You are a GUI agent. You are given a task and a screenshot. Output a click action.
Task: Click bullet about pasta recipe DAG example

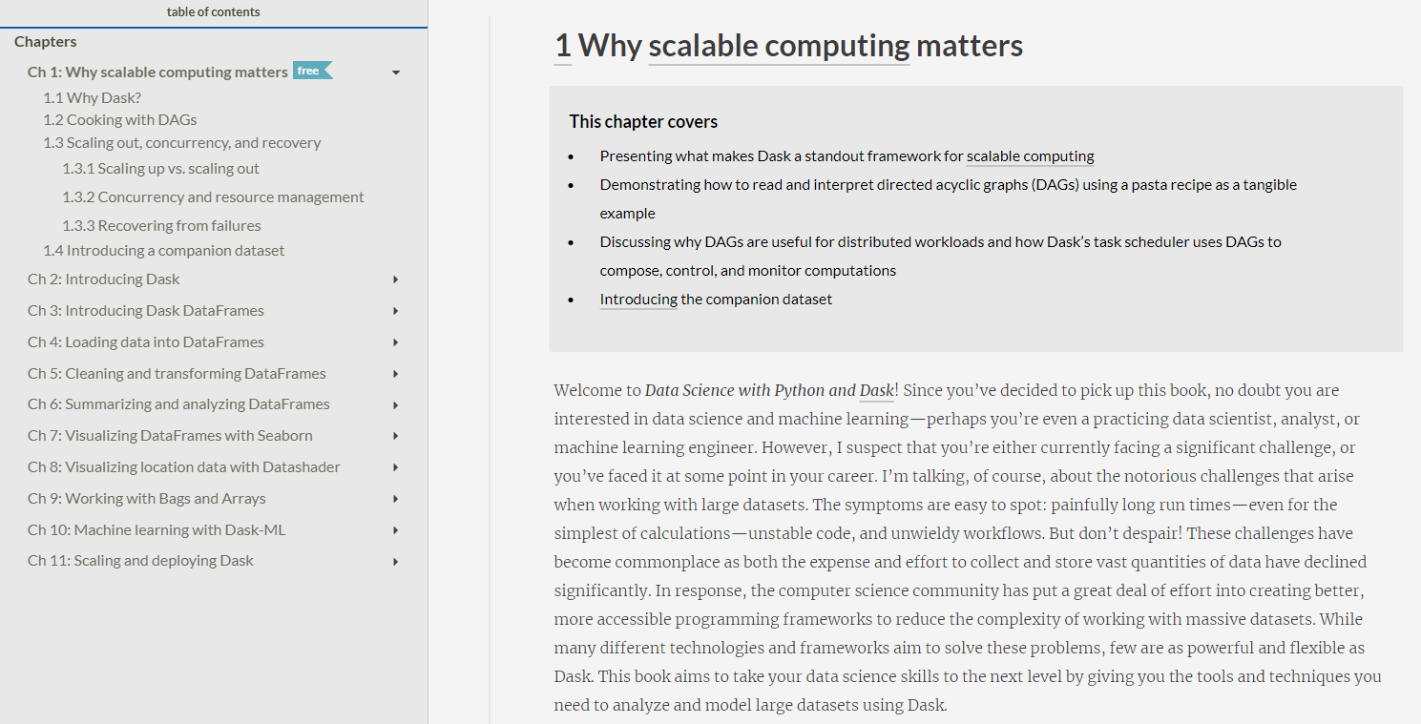949,199
